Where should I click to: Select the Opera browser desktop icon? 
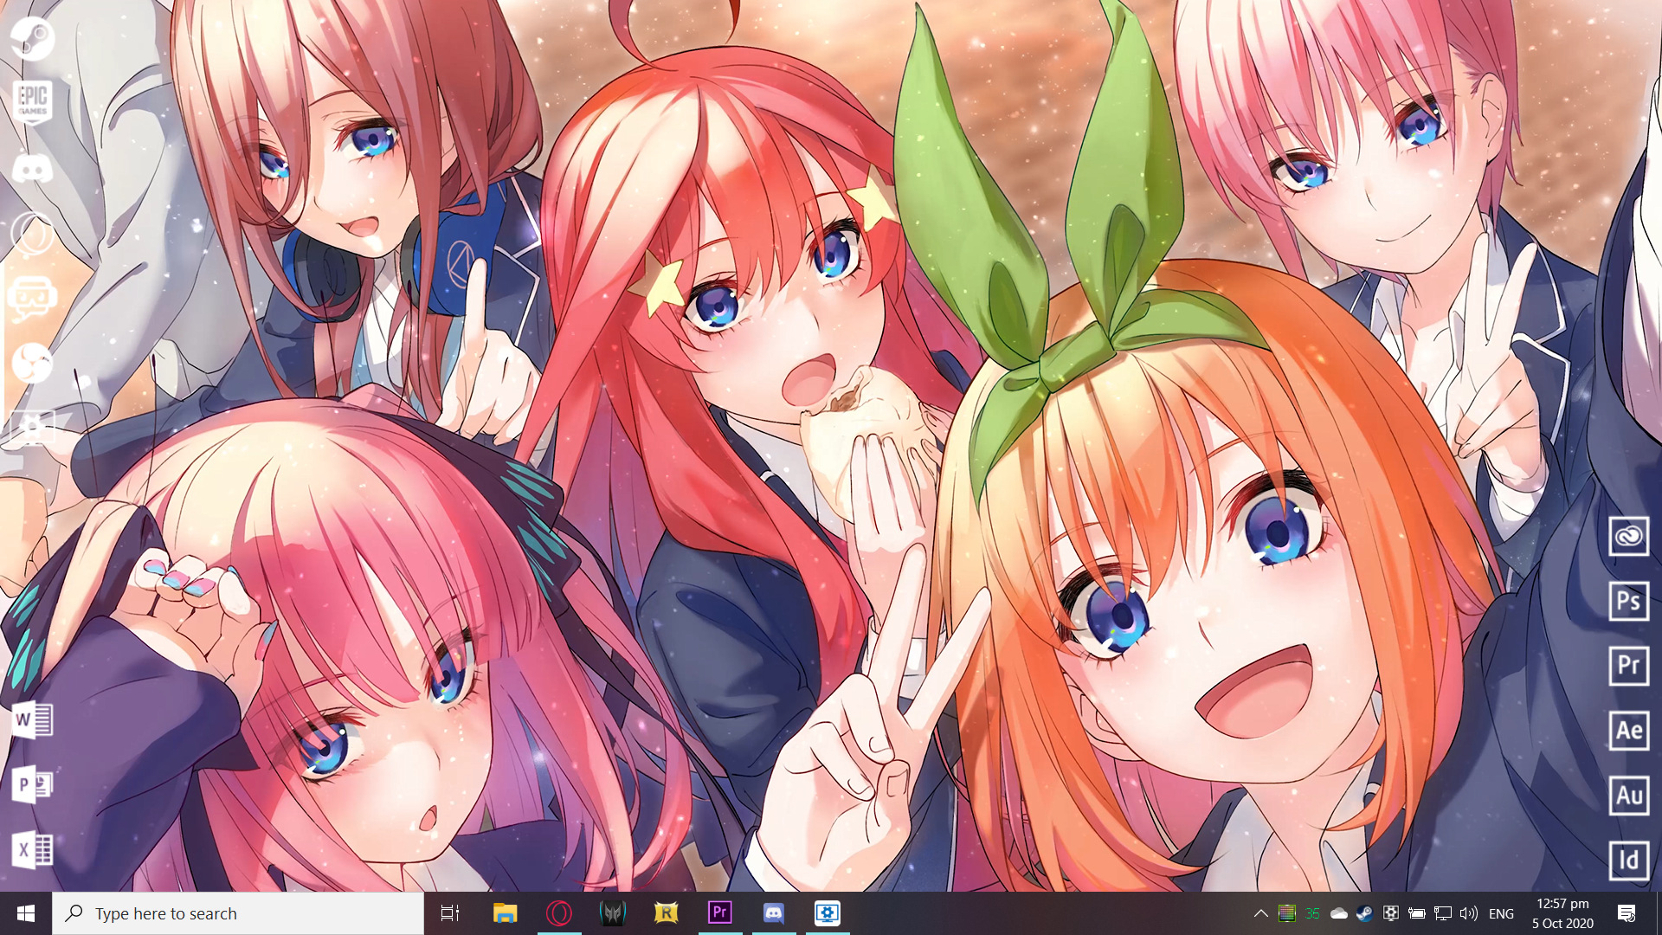click(x=32, y=233)
